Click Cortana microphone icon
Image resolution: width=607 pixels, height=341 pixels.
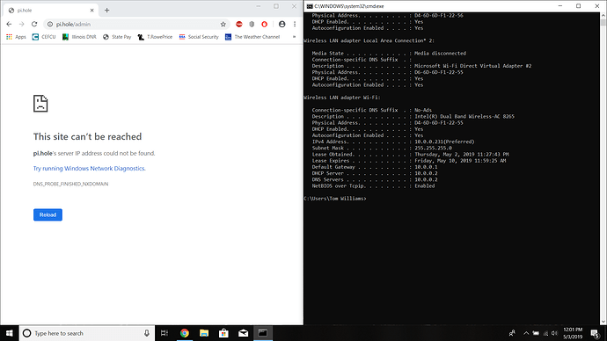(147, 333)
